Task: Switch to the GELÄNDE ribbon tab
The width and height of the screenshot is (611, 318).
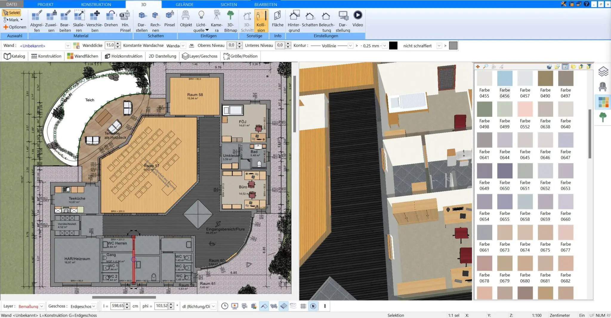Action: [x=184, y=4]
